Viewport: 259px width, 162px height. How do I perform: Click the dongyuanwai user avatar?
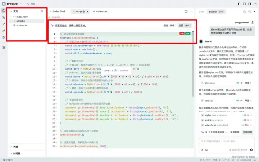(x=253, y=22)
